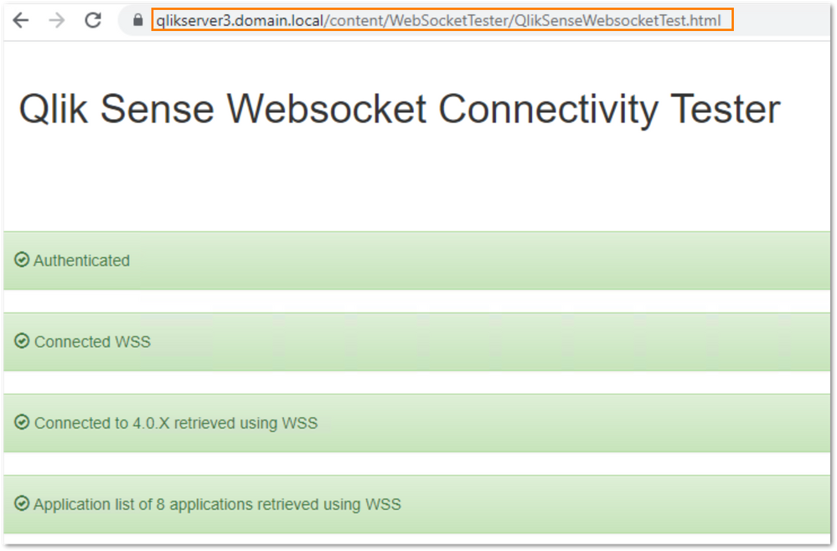Go back using the browser back arrow
This screenshot has width=837, height=551.
pyautogui.click(x=21, y=20)
